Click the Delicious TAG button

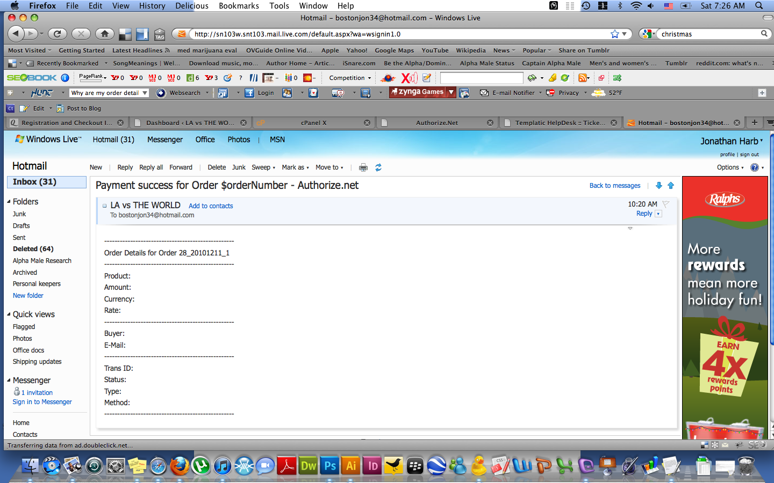click(160, 35)
